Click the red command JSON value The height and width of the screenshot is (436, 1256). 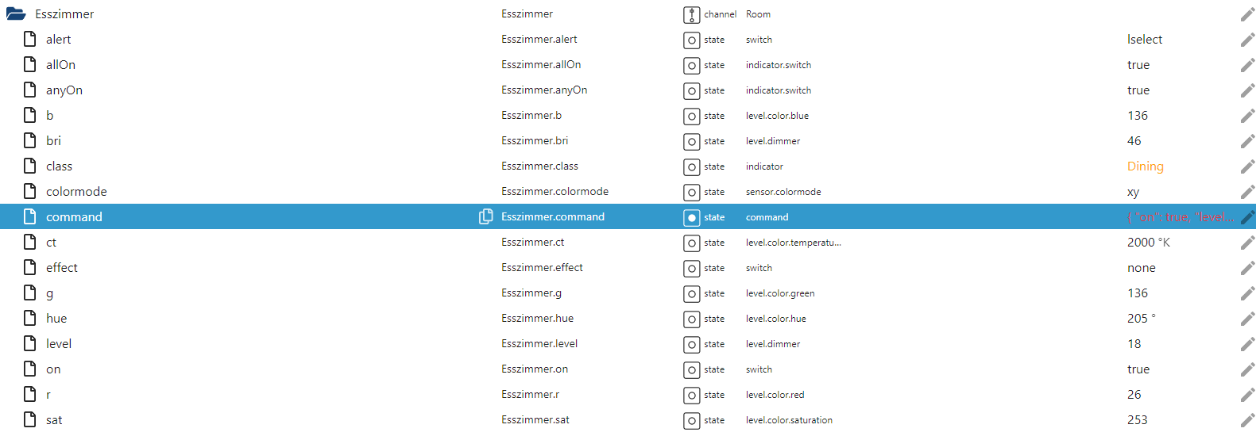[1180, 217]
